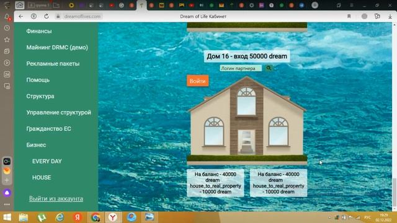Search partner login with magnifier button
397x223 pixels.
[x=269, y=68]
